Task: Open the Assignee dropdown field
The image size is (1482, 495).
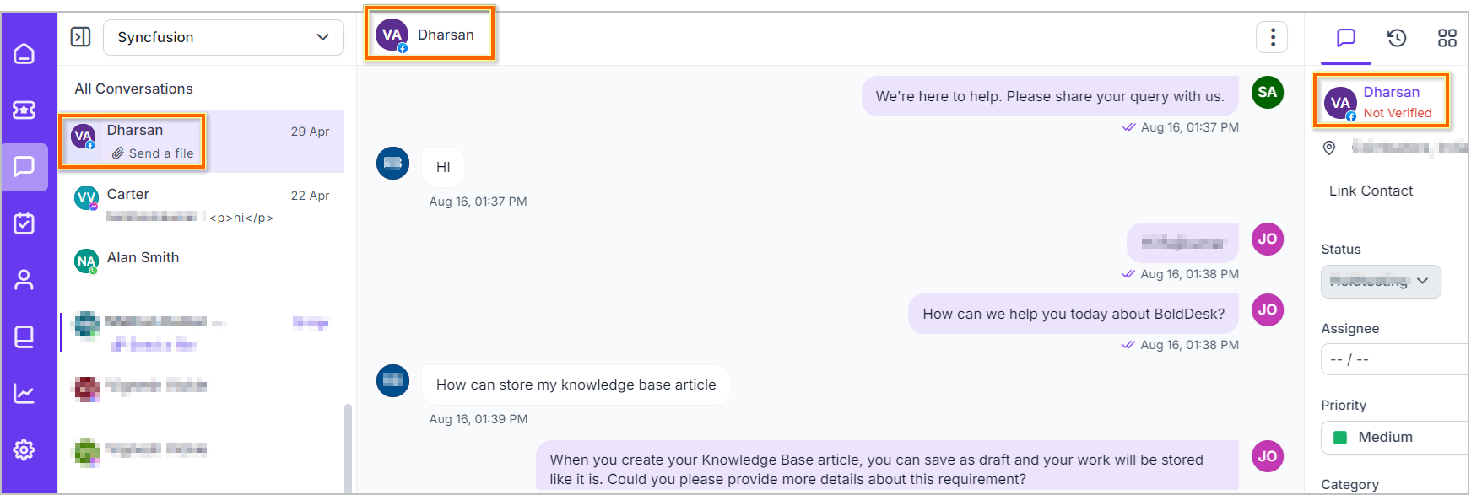Action: tap(1394, 359)
